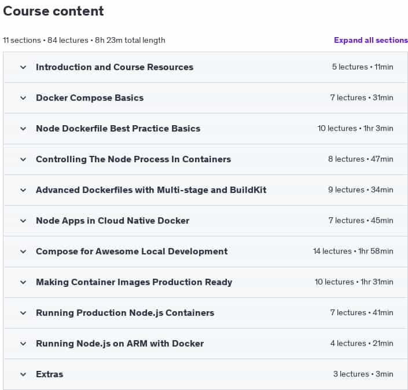This screenshot has height=390, width=408.
Task: Click the Course content heading
Action: 53,11
